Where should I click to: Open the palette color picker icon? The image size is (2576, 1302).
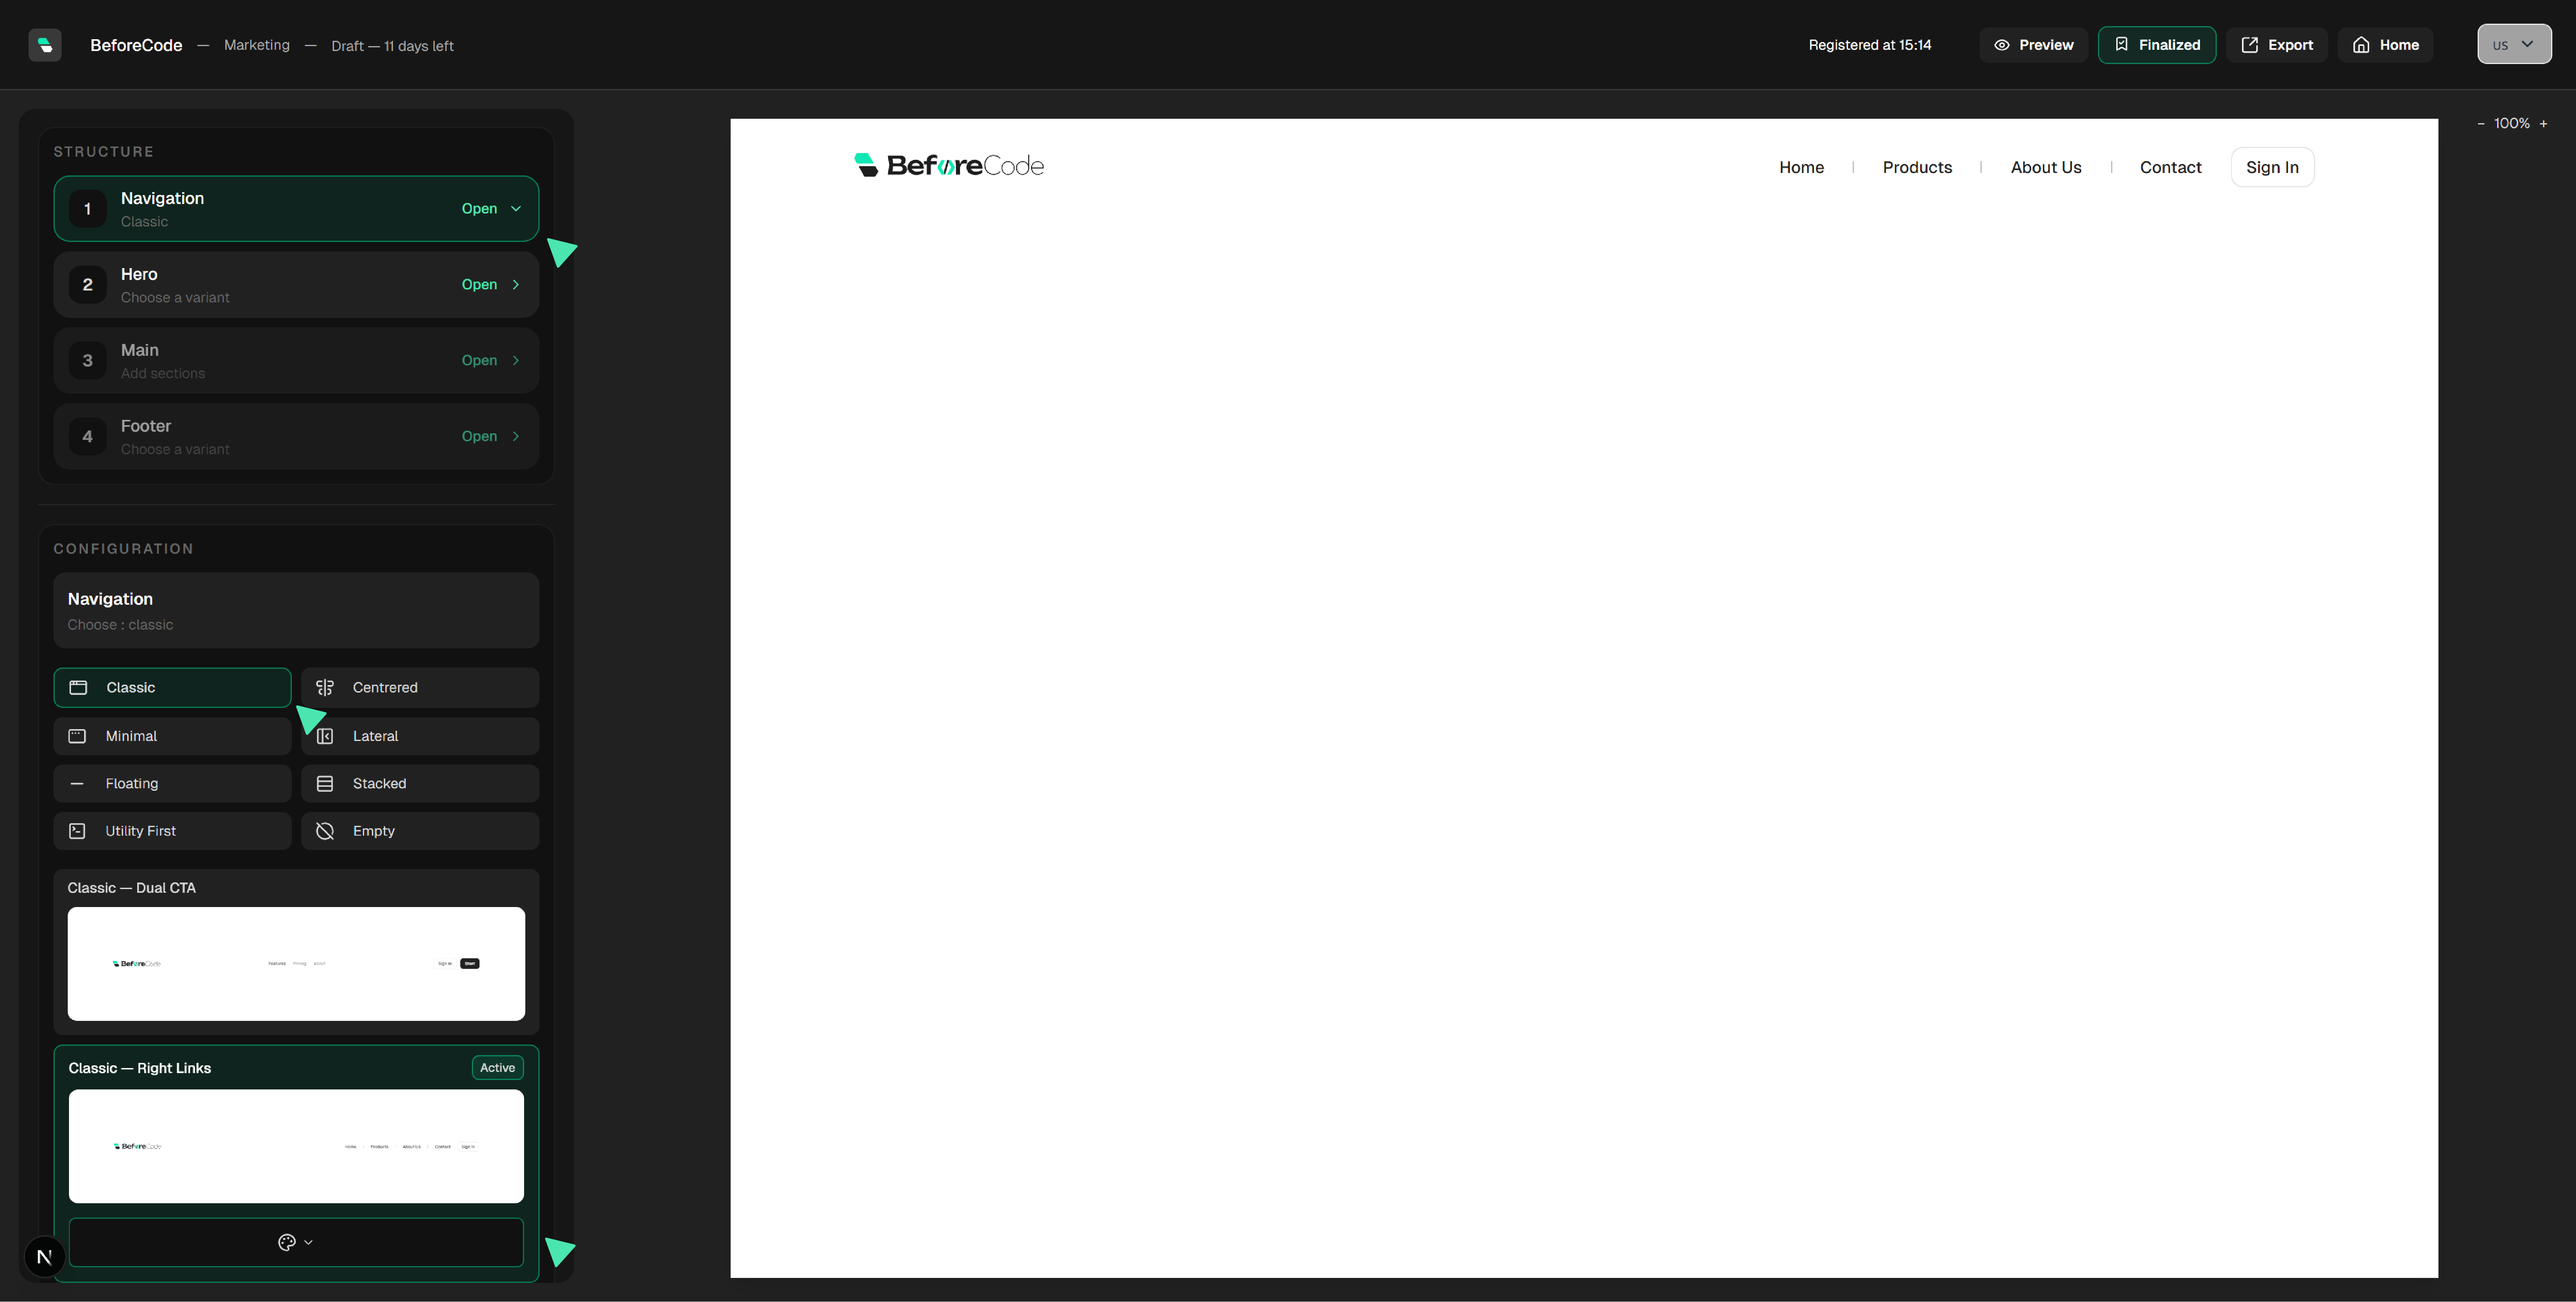click(x=287, y=1242)
